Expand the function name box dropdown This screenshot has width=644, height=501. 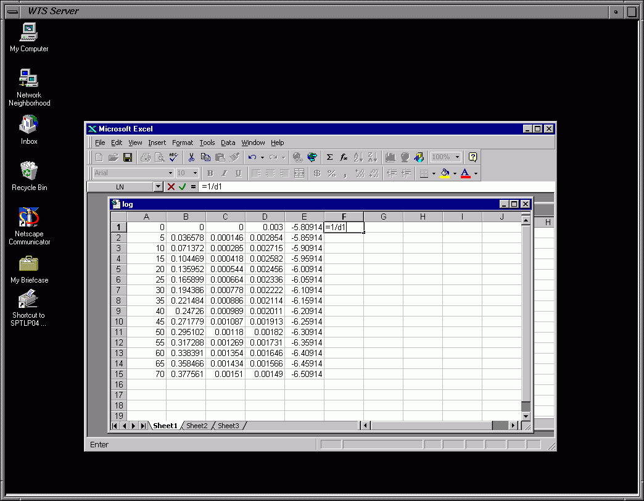click(x=158, y=186)
